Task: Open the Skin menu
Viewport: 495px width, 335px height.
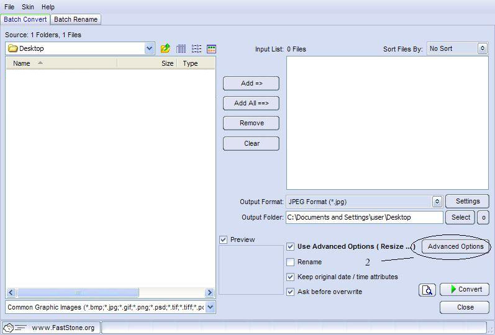Action: (28, 7)
